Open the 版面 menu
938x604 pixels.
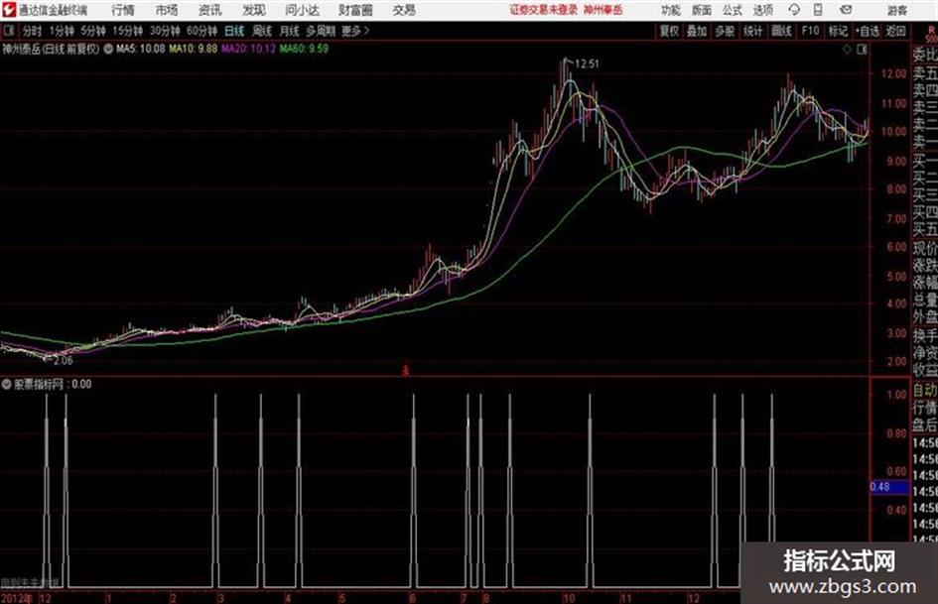(x=701, y=10)
